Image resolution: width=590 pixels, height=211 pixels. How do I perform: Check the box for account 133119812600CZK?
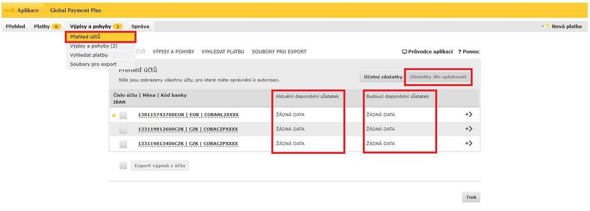[123, 130]
